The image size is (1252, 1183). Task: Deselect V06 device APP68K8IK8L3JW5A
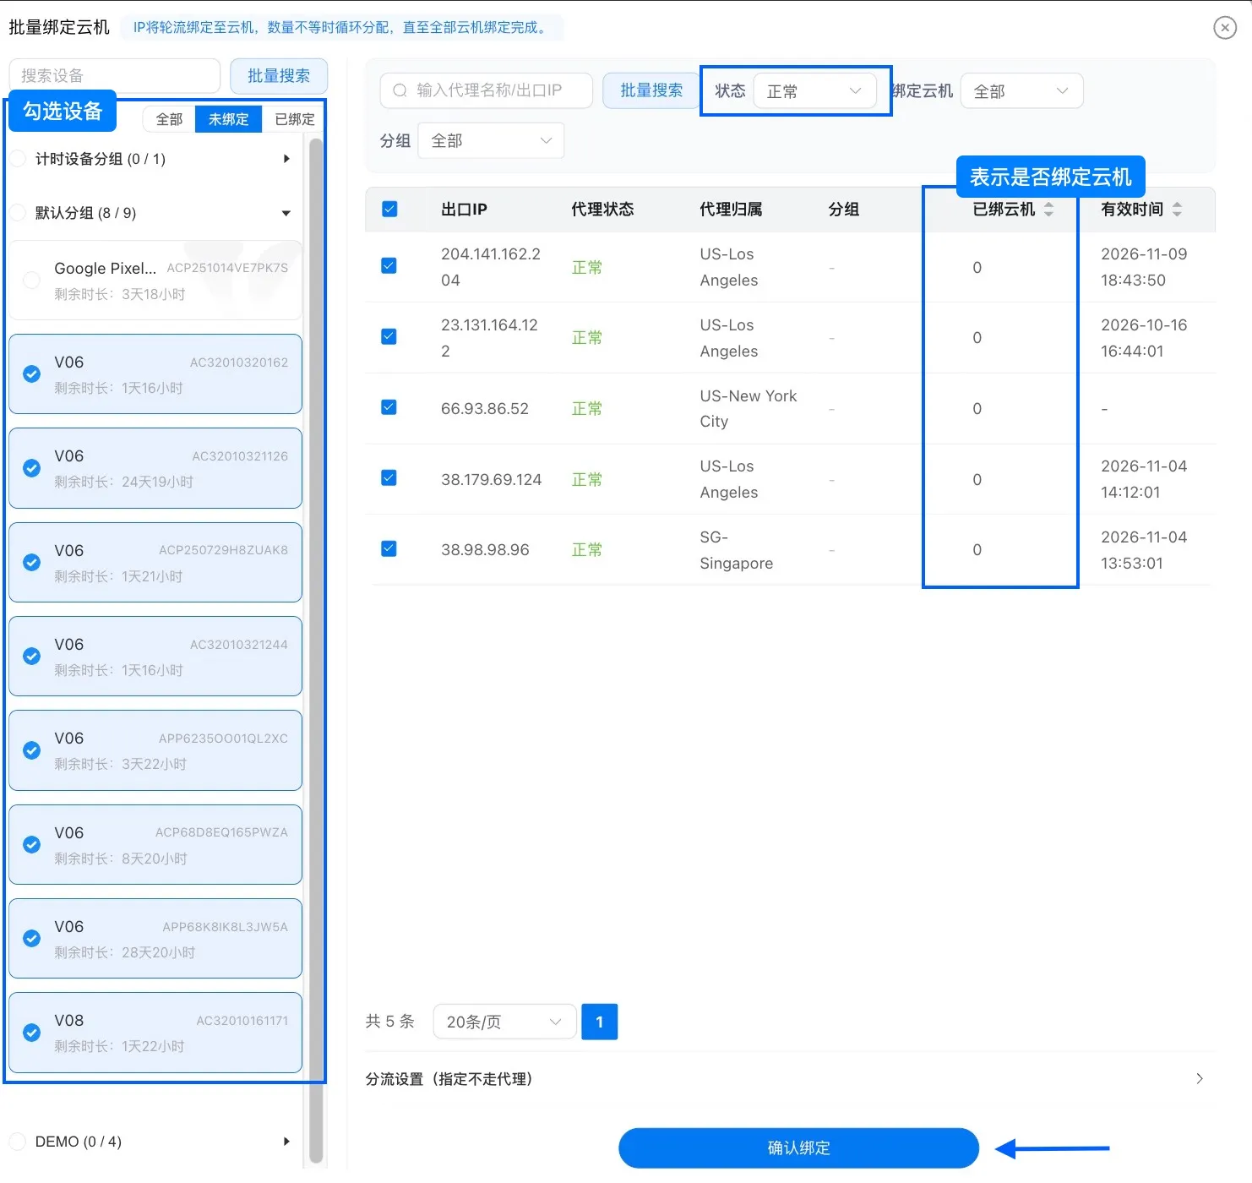tap(32, 939)
